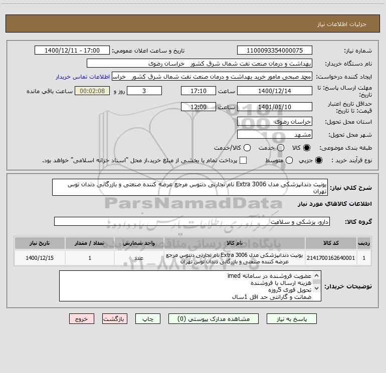
Task: Click the remaining days field showing 3
Action: click(144, 91)
